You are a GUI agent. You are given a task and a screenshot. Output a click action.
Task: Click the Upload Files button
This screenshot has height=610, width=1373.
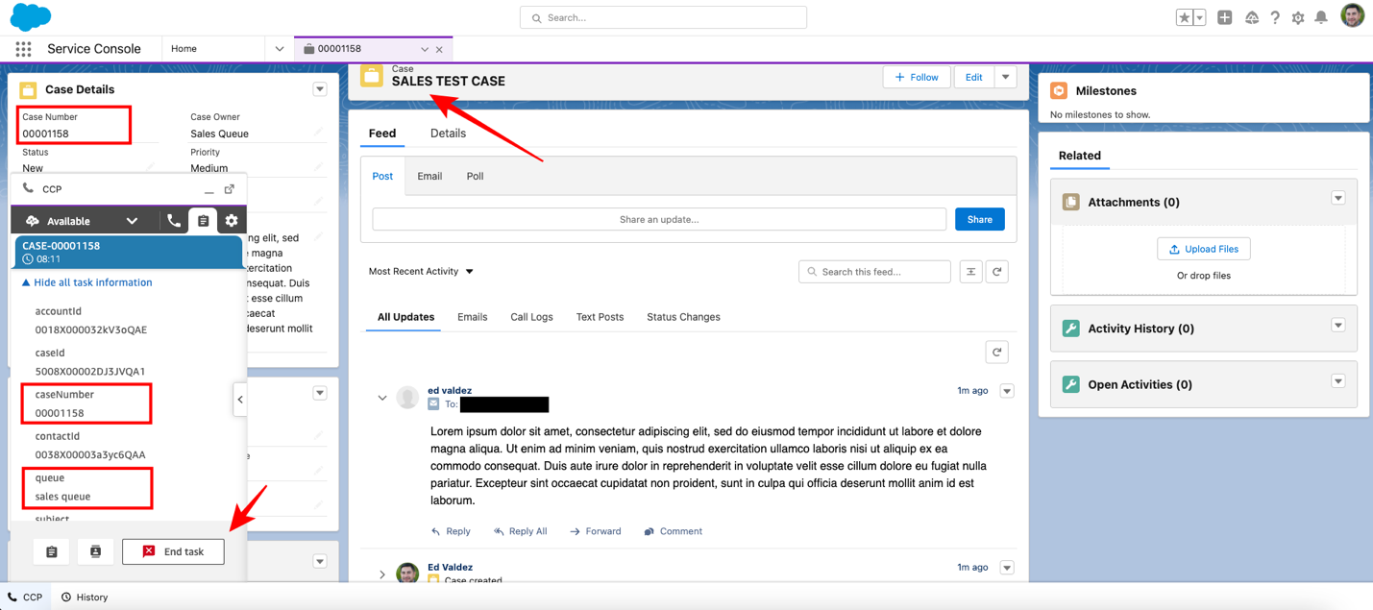tap(1204, 249)
